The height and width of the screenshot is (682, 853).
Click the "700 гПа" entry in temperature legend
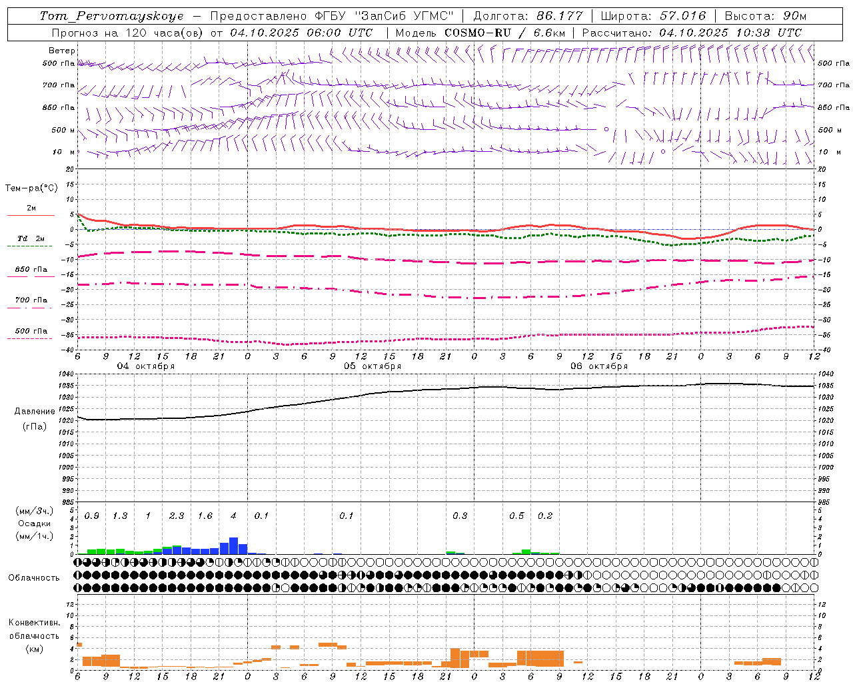click(x=31, y=300)
